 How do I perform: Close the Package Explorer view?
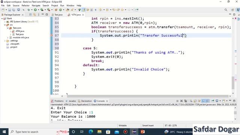pyautogui.click(x=22, y=15)
